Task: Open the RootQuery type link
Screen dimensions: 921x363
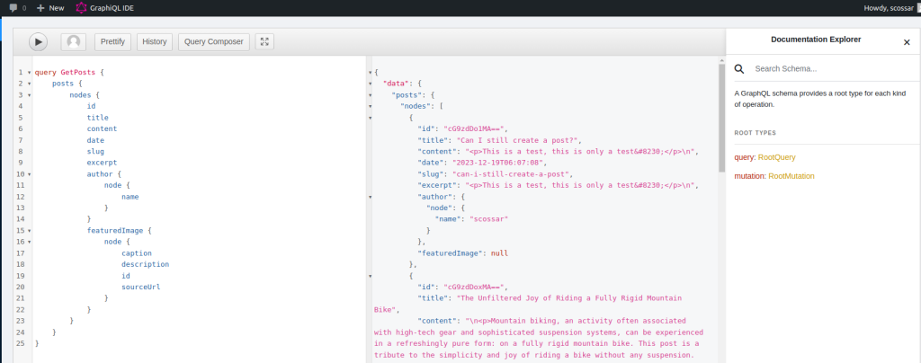Action: coord(776,157)
